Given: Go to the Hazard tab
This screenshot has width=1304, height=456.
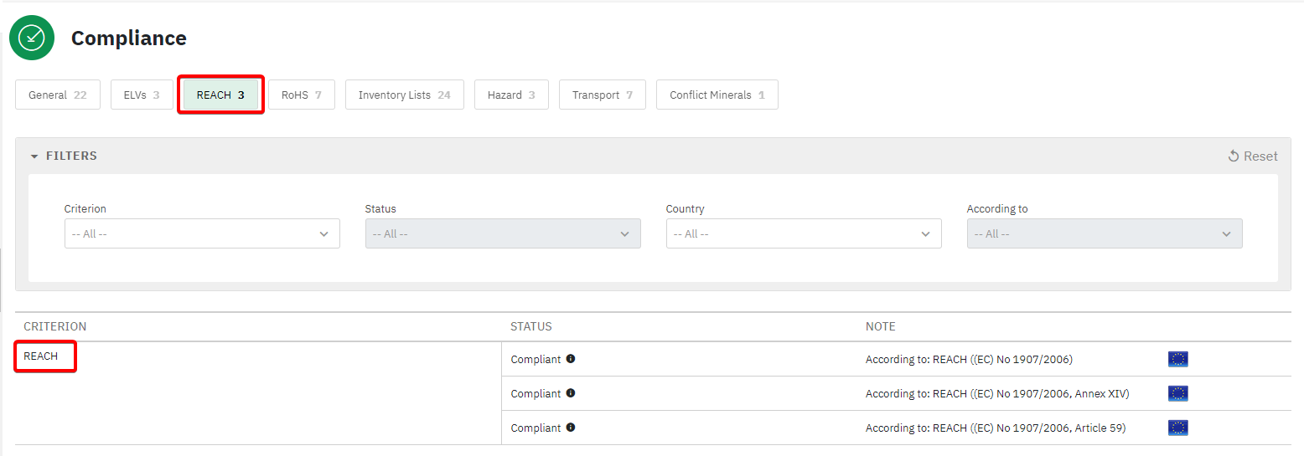Looking at the screenshot, I should click(510, 95).
